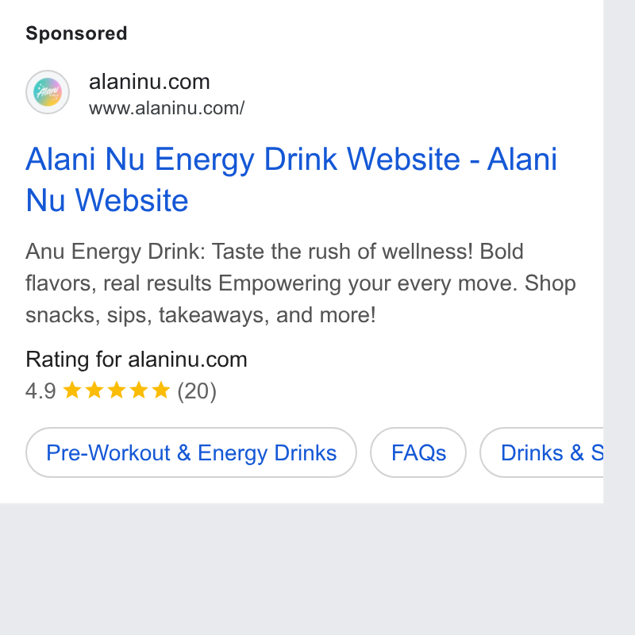The image size is (635, 635).
Task: Select the FAQs sitelink chip
Action: 418,452
